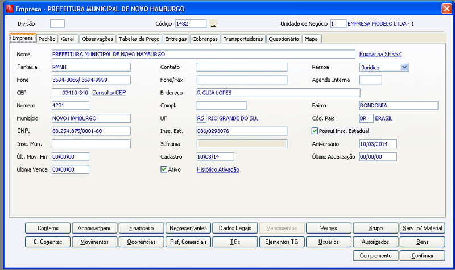The height and width of the screenshot is (270, 455).
Task: Open the Movimentos button
Action: [94, 242]
